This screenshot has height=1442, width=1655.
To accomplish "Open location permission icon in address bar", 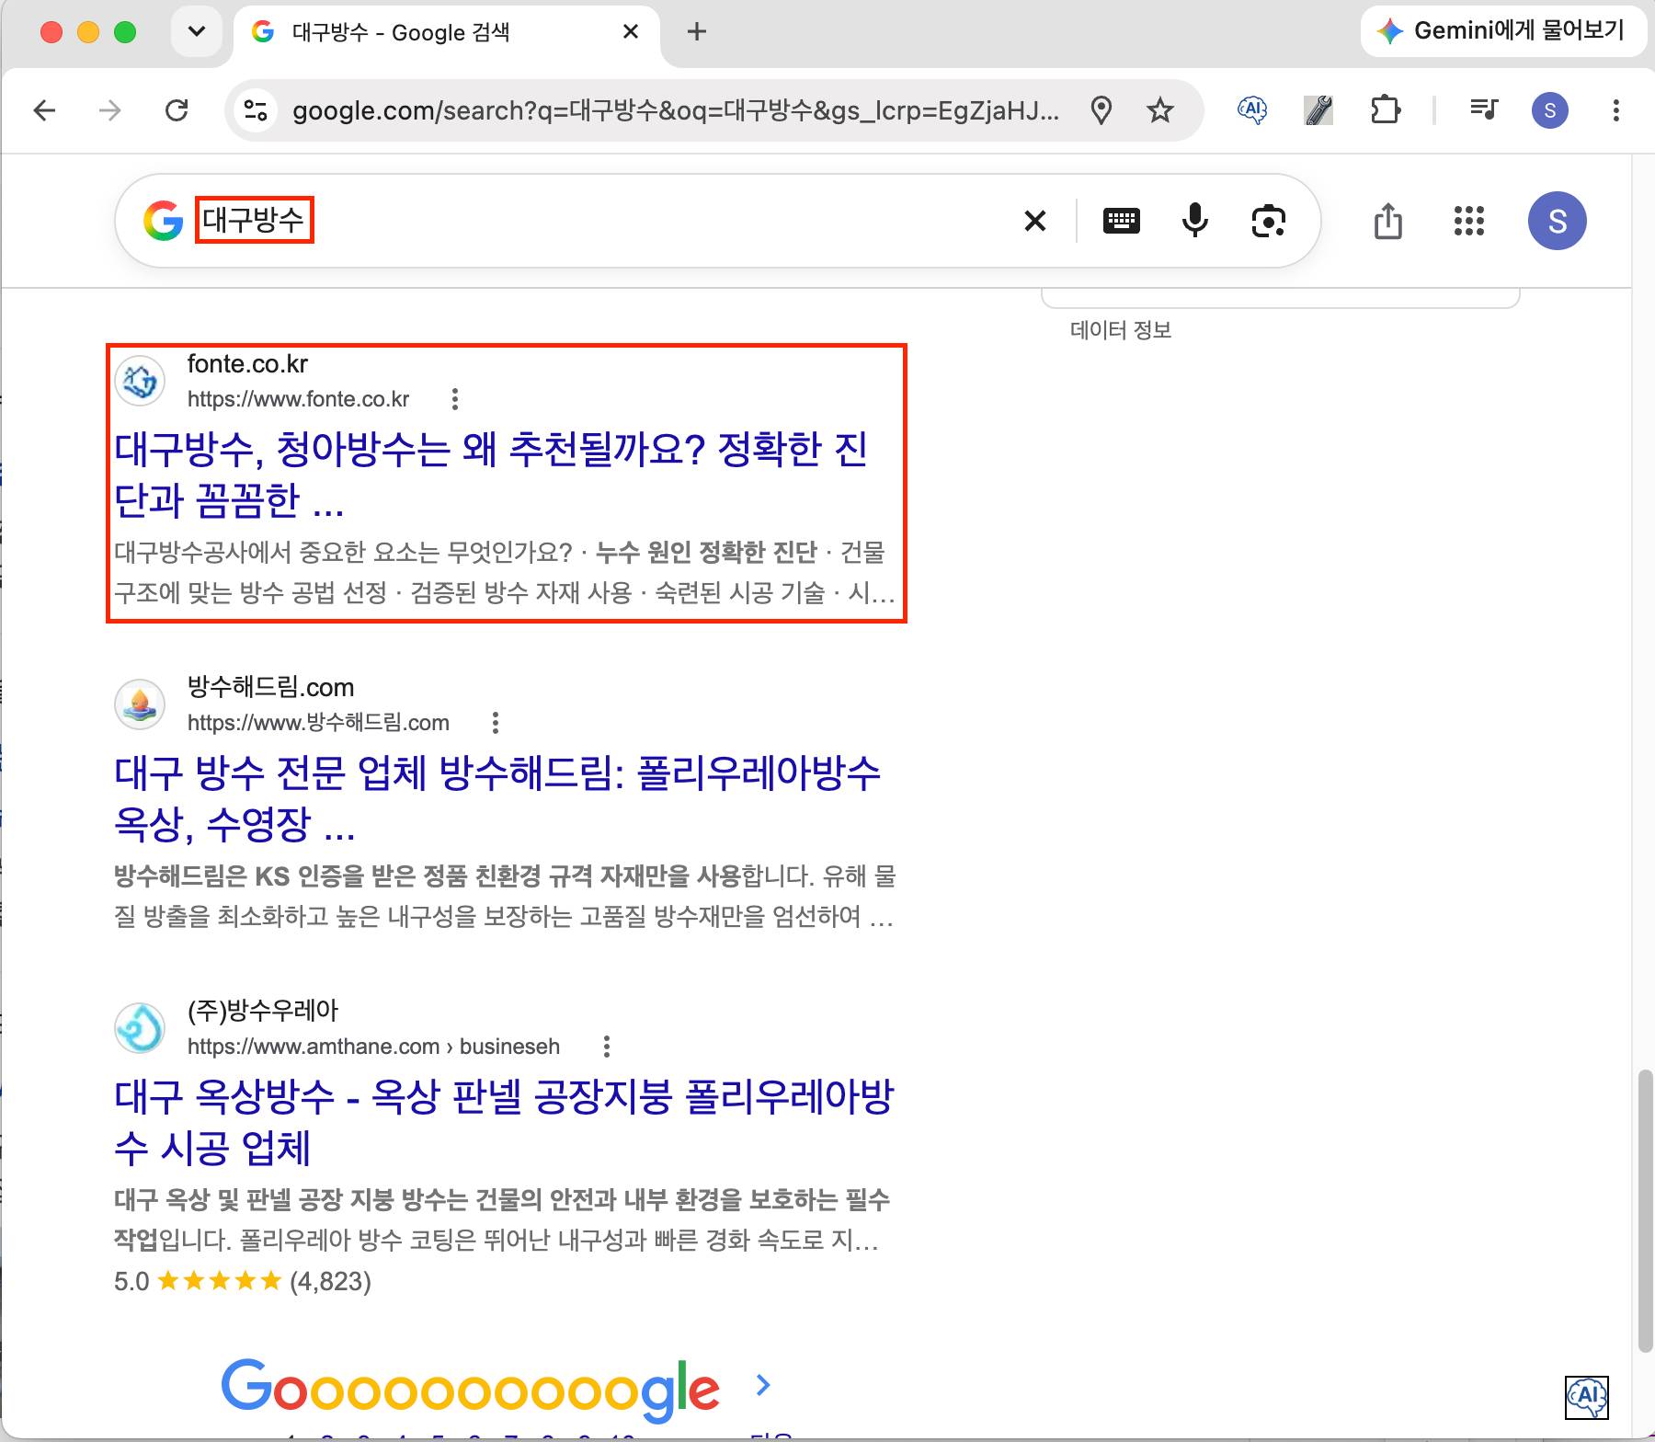I will point(1101,111).
